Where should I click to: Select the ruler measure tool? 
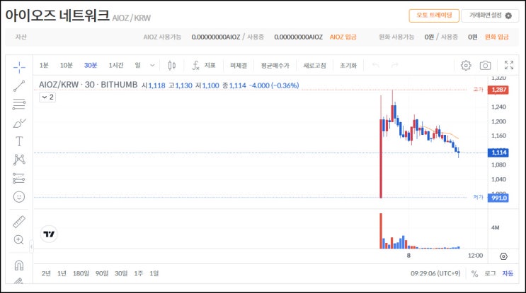pyautogui.click(x=19, y=222)
